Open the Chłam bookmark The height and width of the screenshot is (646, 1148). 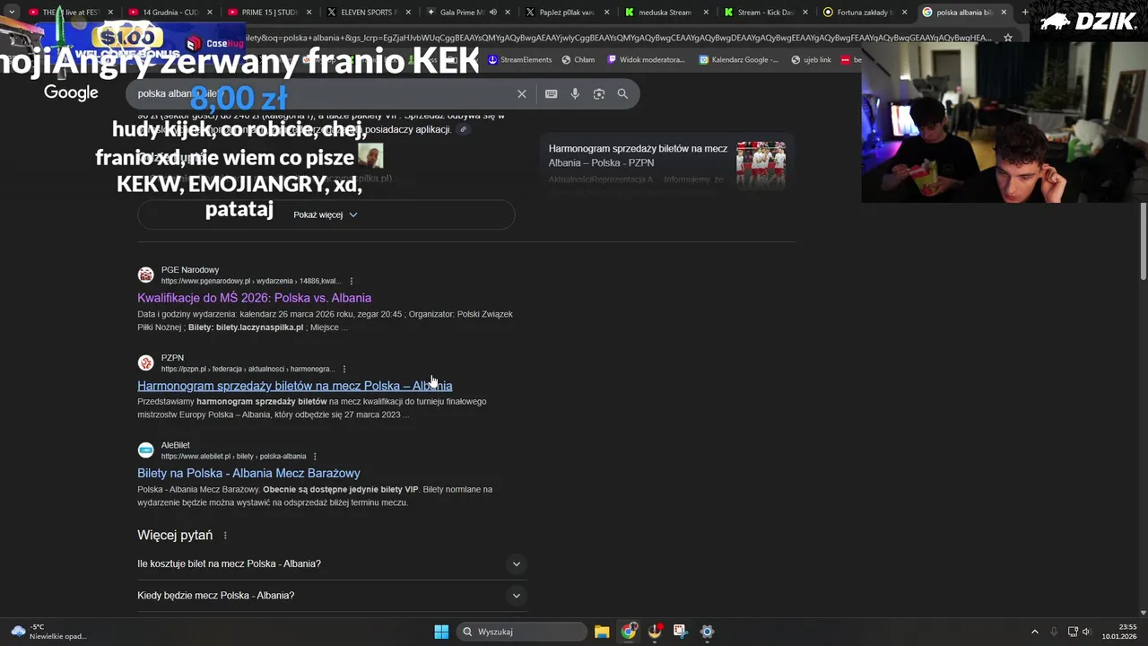click(x=578, y=60)
